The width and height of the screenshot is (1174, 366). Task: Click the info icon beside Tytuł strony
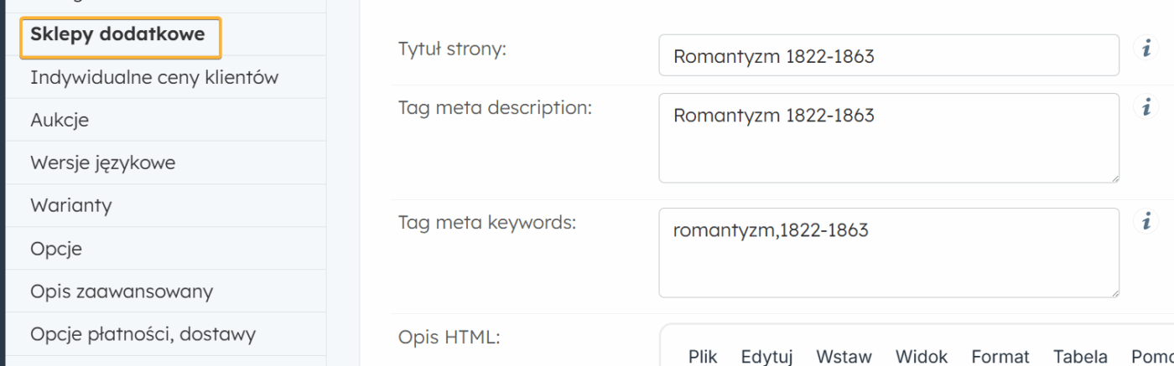click(1145, 48)
